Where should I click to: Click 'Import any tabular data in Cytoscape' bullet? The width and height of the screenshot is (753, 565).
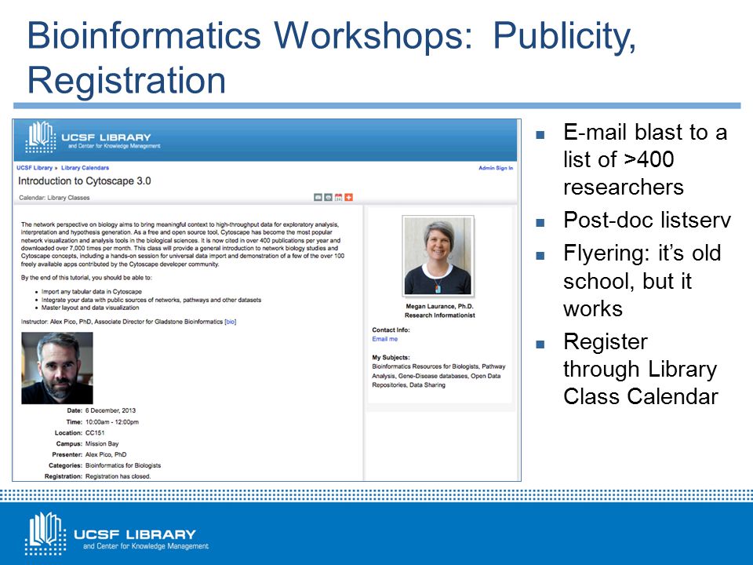tap(91, 292)
